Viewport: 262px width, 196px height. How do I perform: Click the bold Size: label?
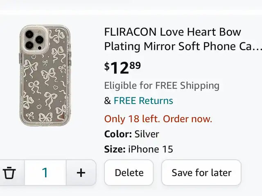pyautogui.click(x=115, y=149)
